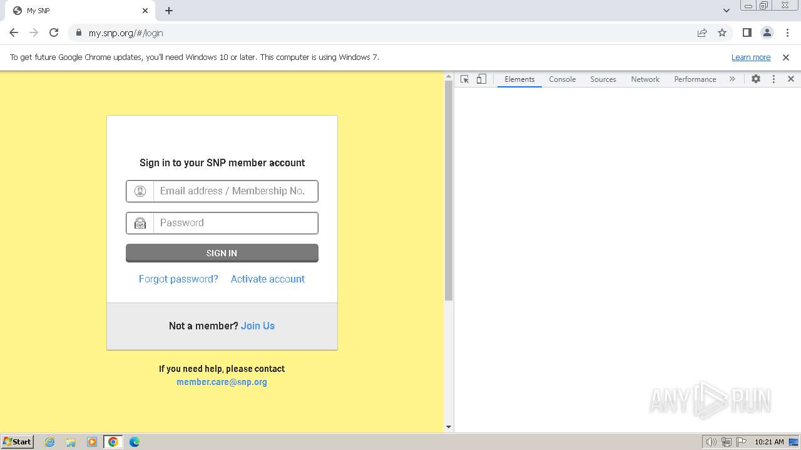
Task: Open the Learn more link
Action: (x=751, y=57)
